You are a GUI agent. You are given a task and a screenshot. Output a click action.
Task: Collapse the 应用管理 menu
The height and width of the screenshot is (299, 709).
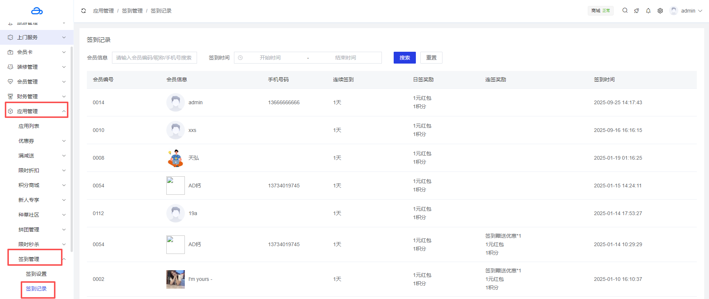[x=64, y=111]
